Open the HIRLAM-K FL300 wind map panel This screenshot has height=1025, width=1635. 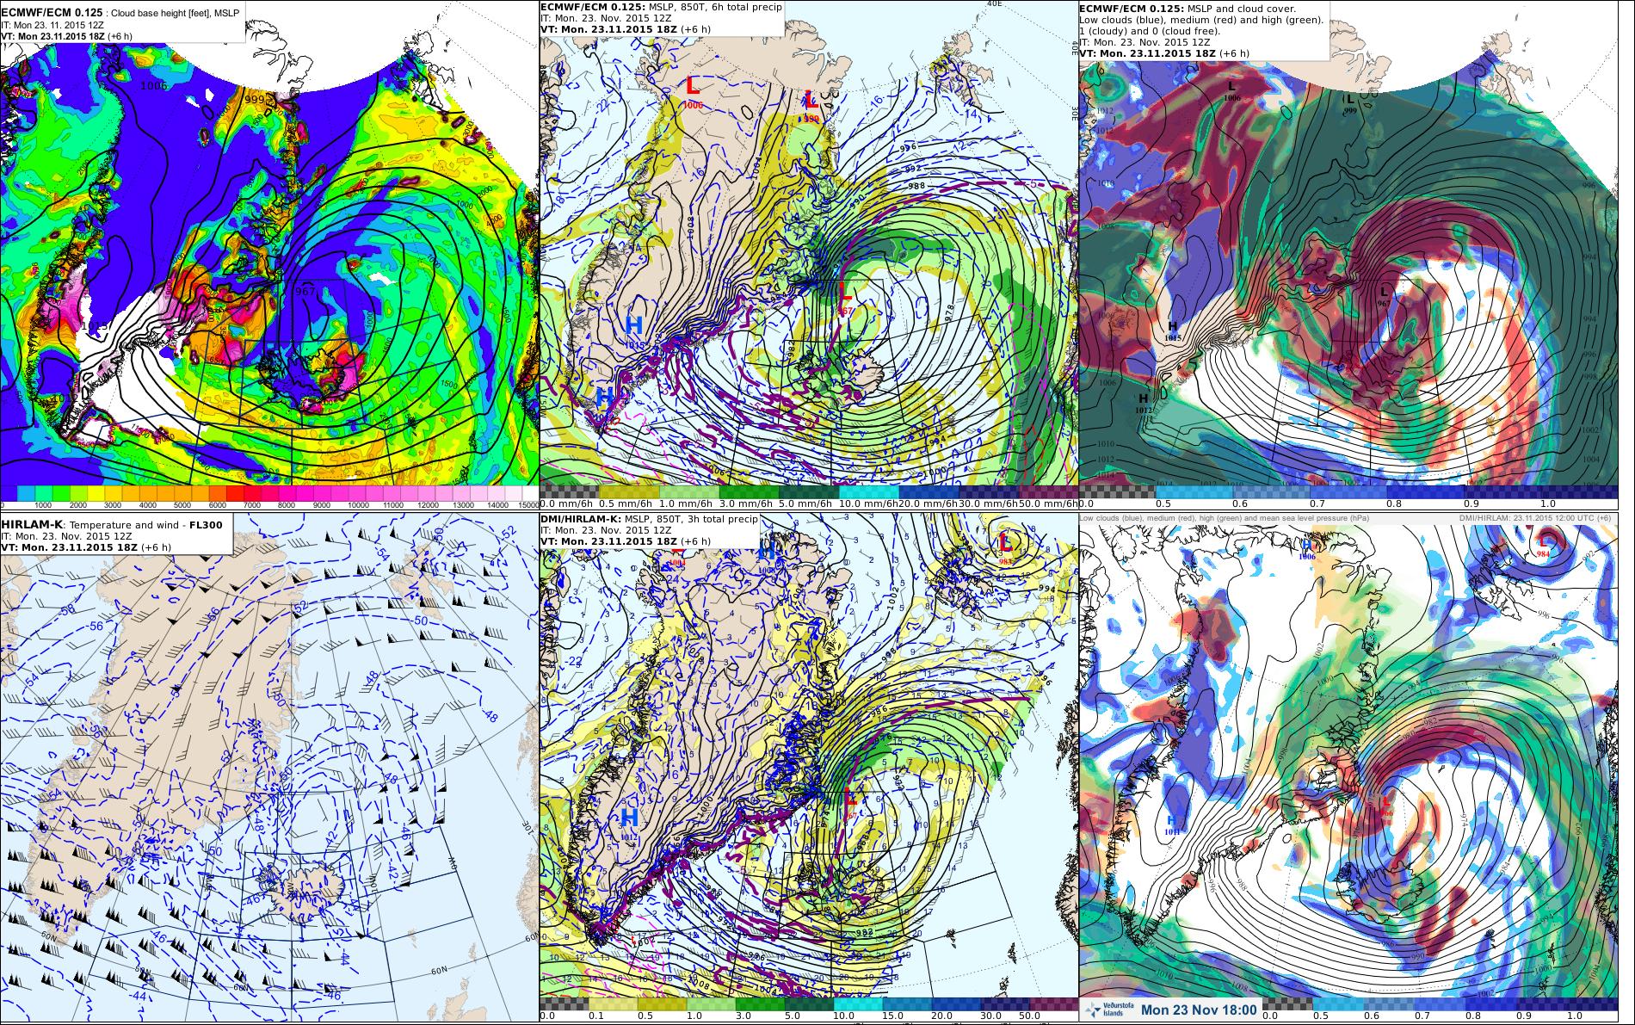[x=269, y=769]
